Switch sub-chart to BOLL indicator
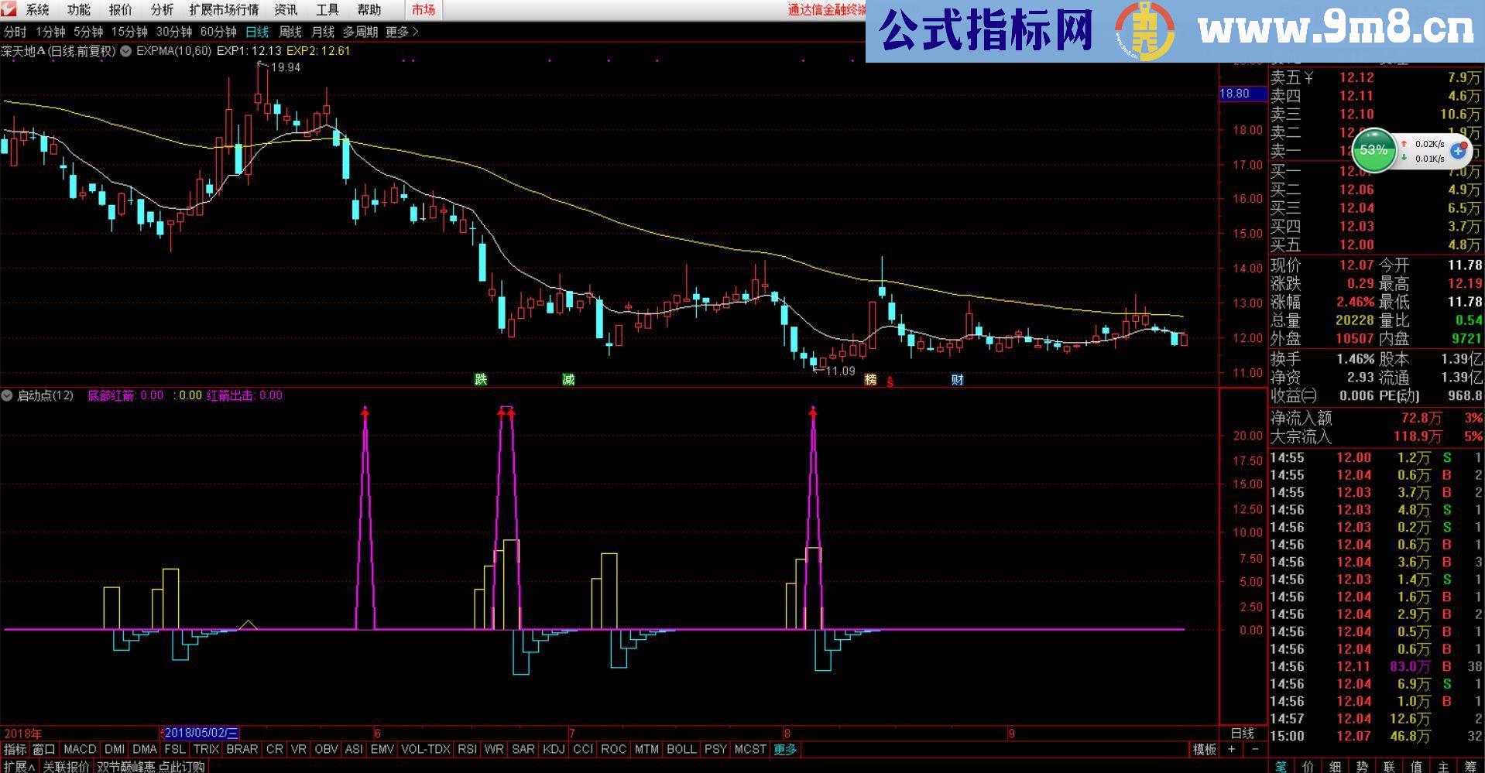Image resolution: width=1485 pixels, height=773 pixels. click(682, 749)
